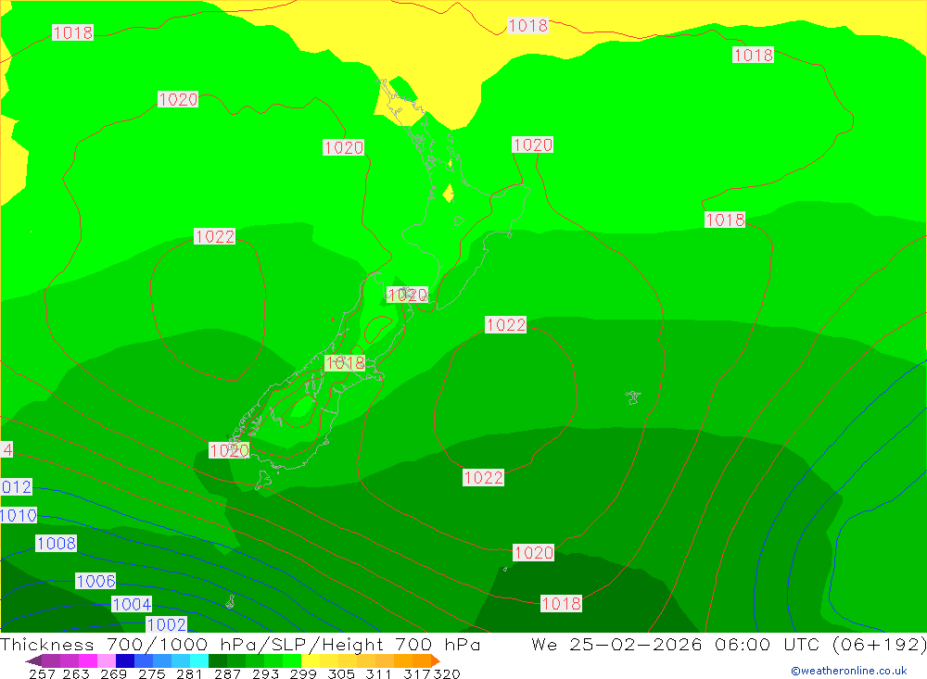Image resolution: width=927 pixels, height=679 pixels.
Task: Click the blue 1004 isobar label
Action: pos(133,604)
